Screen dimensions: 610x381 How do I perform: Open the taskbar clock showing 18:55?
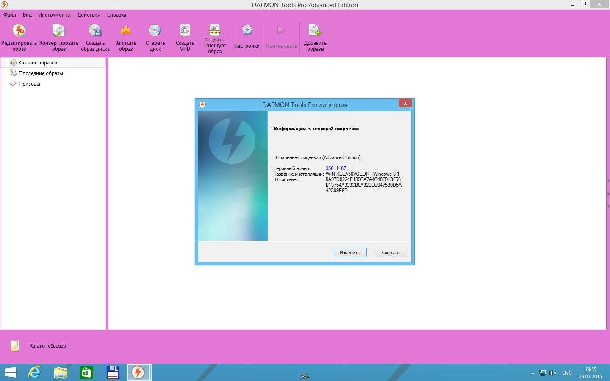pyautogui.click(x=591, y=373)
